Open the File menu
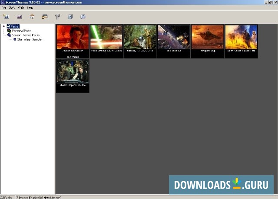The image size is (278, 199). pyautogui.click(x=4, y=8)
